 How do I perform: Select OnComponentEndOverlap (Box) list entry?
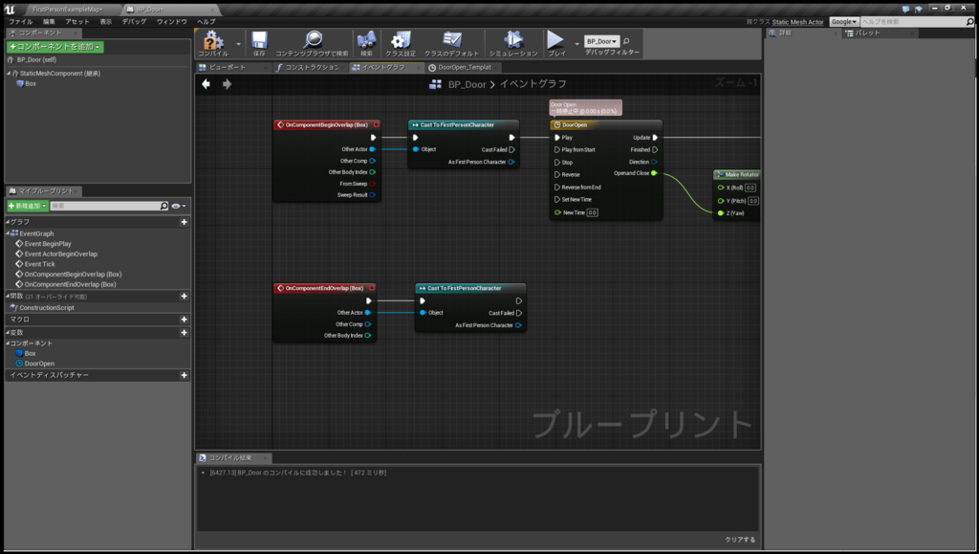coord(70,284)
